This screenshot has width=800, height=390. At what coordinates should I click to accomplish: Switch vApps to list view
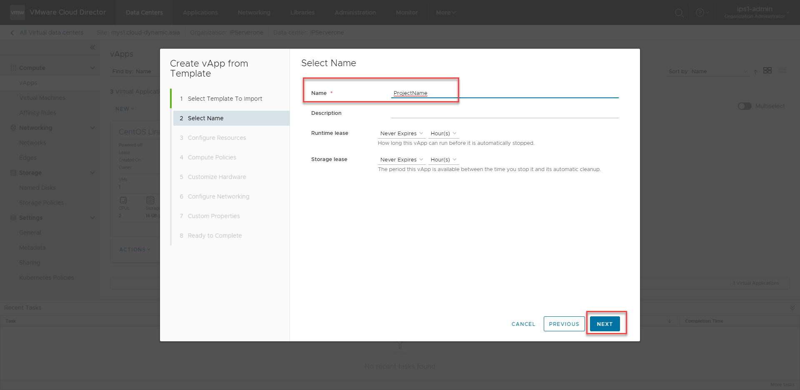coord(782,70)
